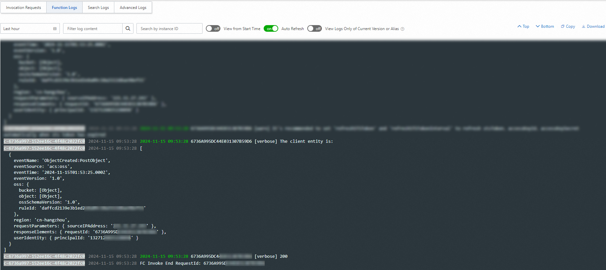Click the 'bucket: [Object]' line in unblurred log
Screen dimensions: 606x270
coord(40,190)
